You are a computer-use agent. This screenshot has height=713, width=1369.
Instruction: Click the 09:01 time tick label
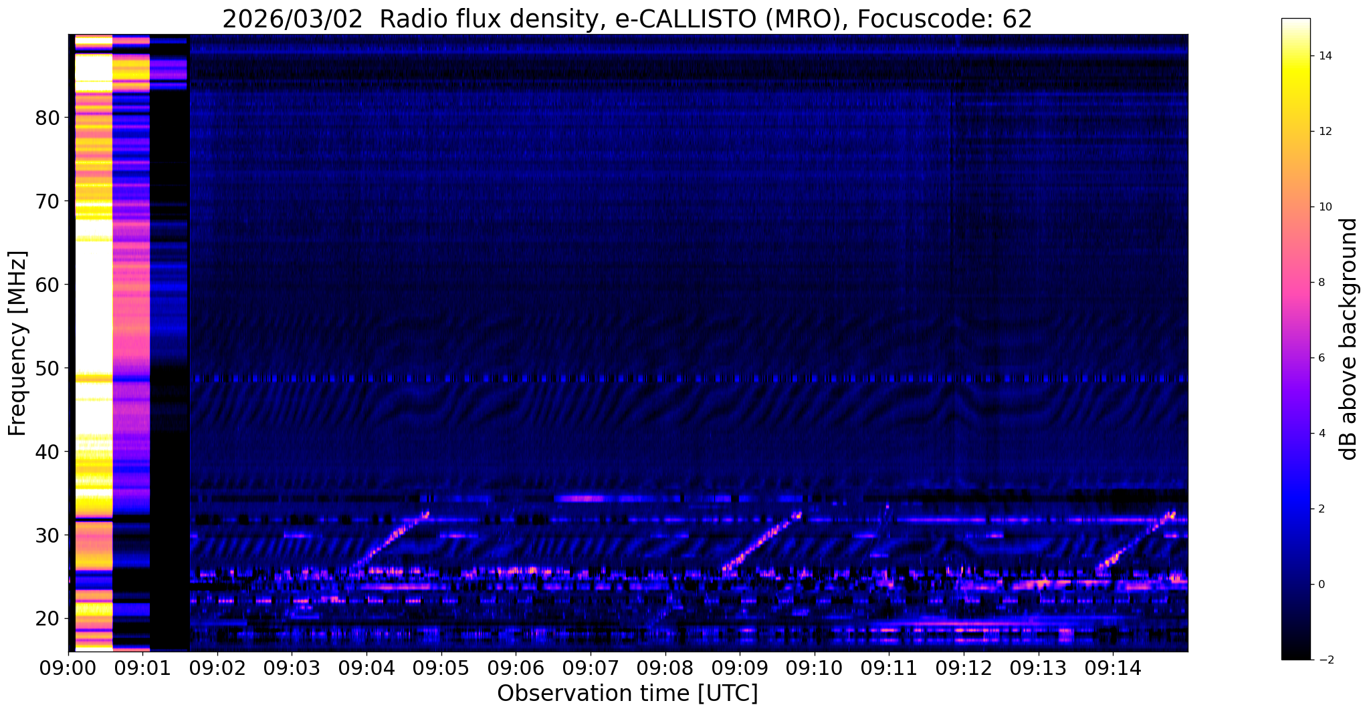142,668
